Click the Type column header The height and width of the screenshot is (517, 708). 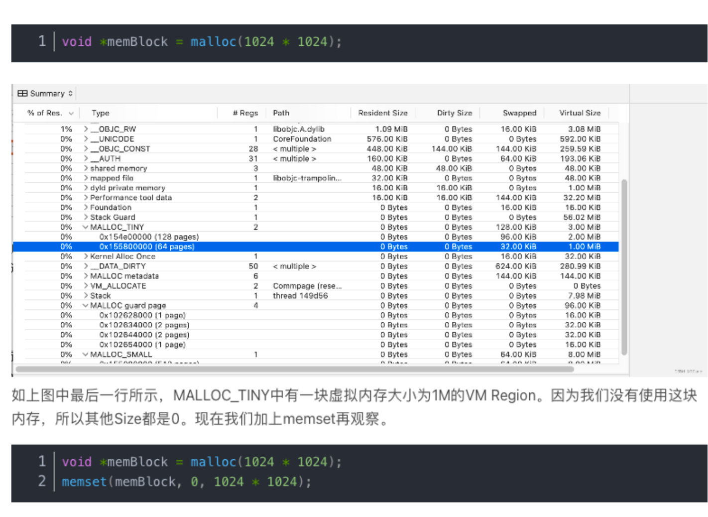coord(100,113)
